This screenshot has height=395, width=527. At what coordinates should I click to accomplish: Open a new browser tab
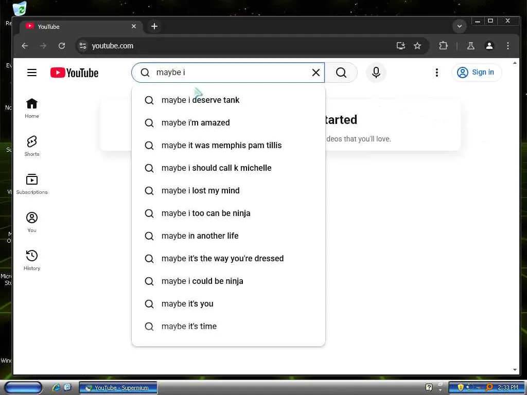(154, 26)
